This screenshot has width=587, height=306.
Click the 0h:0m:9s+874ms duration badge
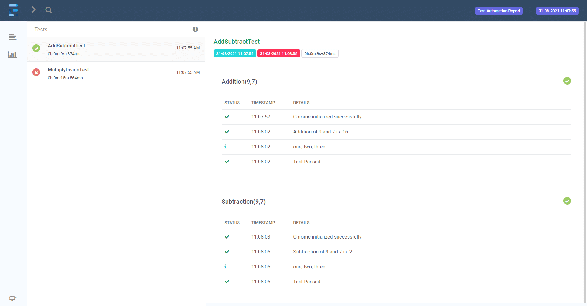click(320, 53)
